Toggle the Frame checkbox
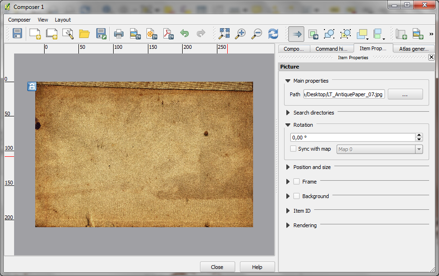Image resolution: width=439 pixels, height=276 pixels. [297, 182]
